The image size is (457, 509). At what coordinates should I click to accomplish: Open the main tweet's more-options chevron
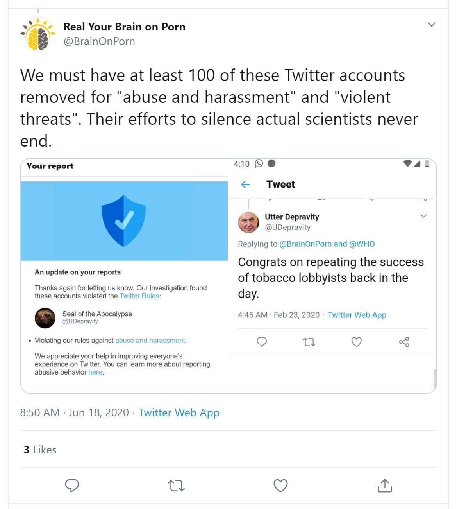pos(432,25)
